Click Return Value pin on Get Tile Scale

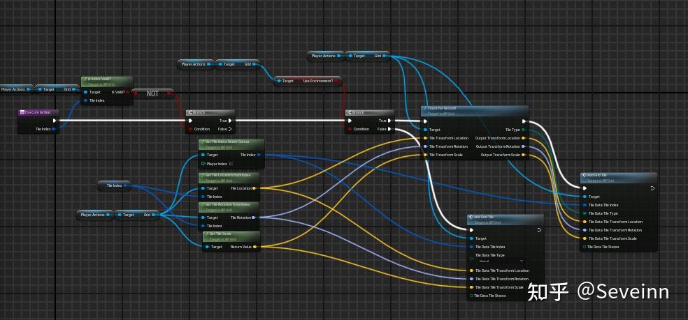coord(255,247)
